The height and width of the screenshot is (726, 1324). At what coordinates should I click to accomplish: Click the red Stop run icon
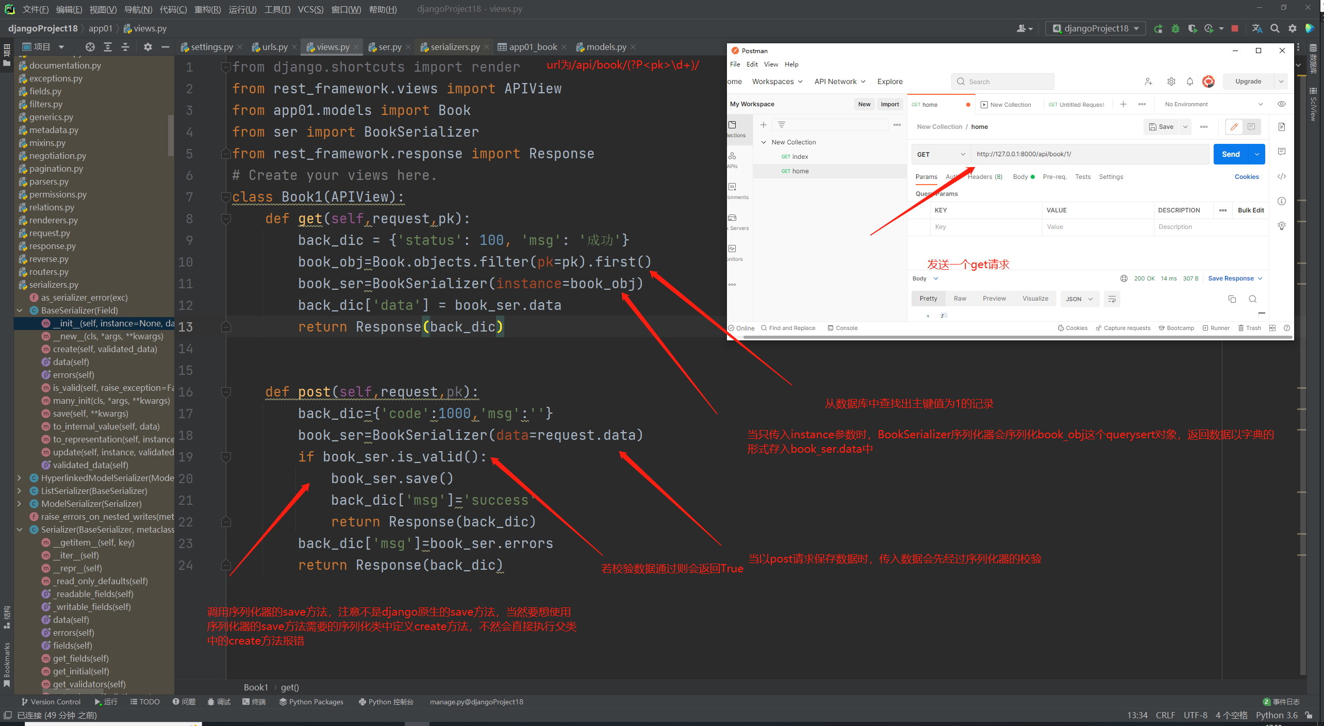(1234, 28)
